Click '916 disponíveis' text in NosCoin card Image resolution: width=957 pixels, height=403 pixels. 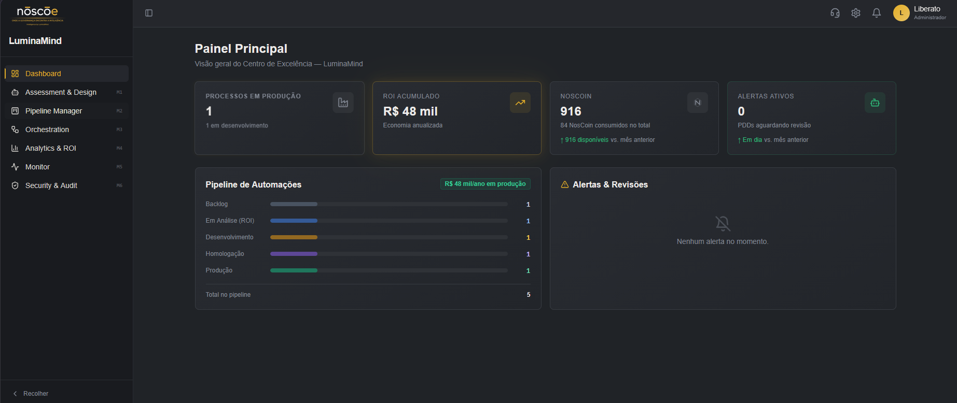coord(587,140)
